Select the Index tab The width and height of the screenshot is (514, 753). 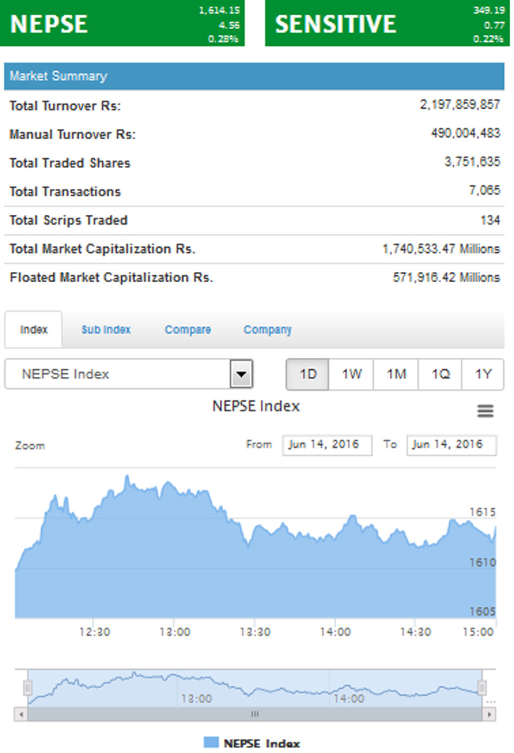[x=34, y=329]
